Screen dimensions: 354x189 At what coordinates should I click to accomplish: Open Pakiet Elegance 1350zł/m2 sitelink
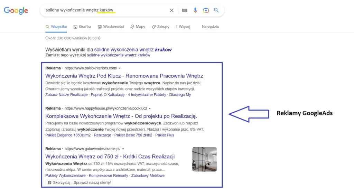(x=68, y=135)
